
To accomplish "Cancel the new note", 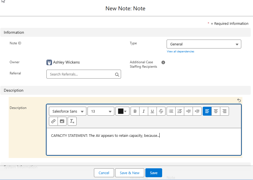I will click(104, 173).
